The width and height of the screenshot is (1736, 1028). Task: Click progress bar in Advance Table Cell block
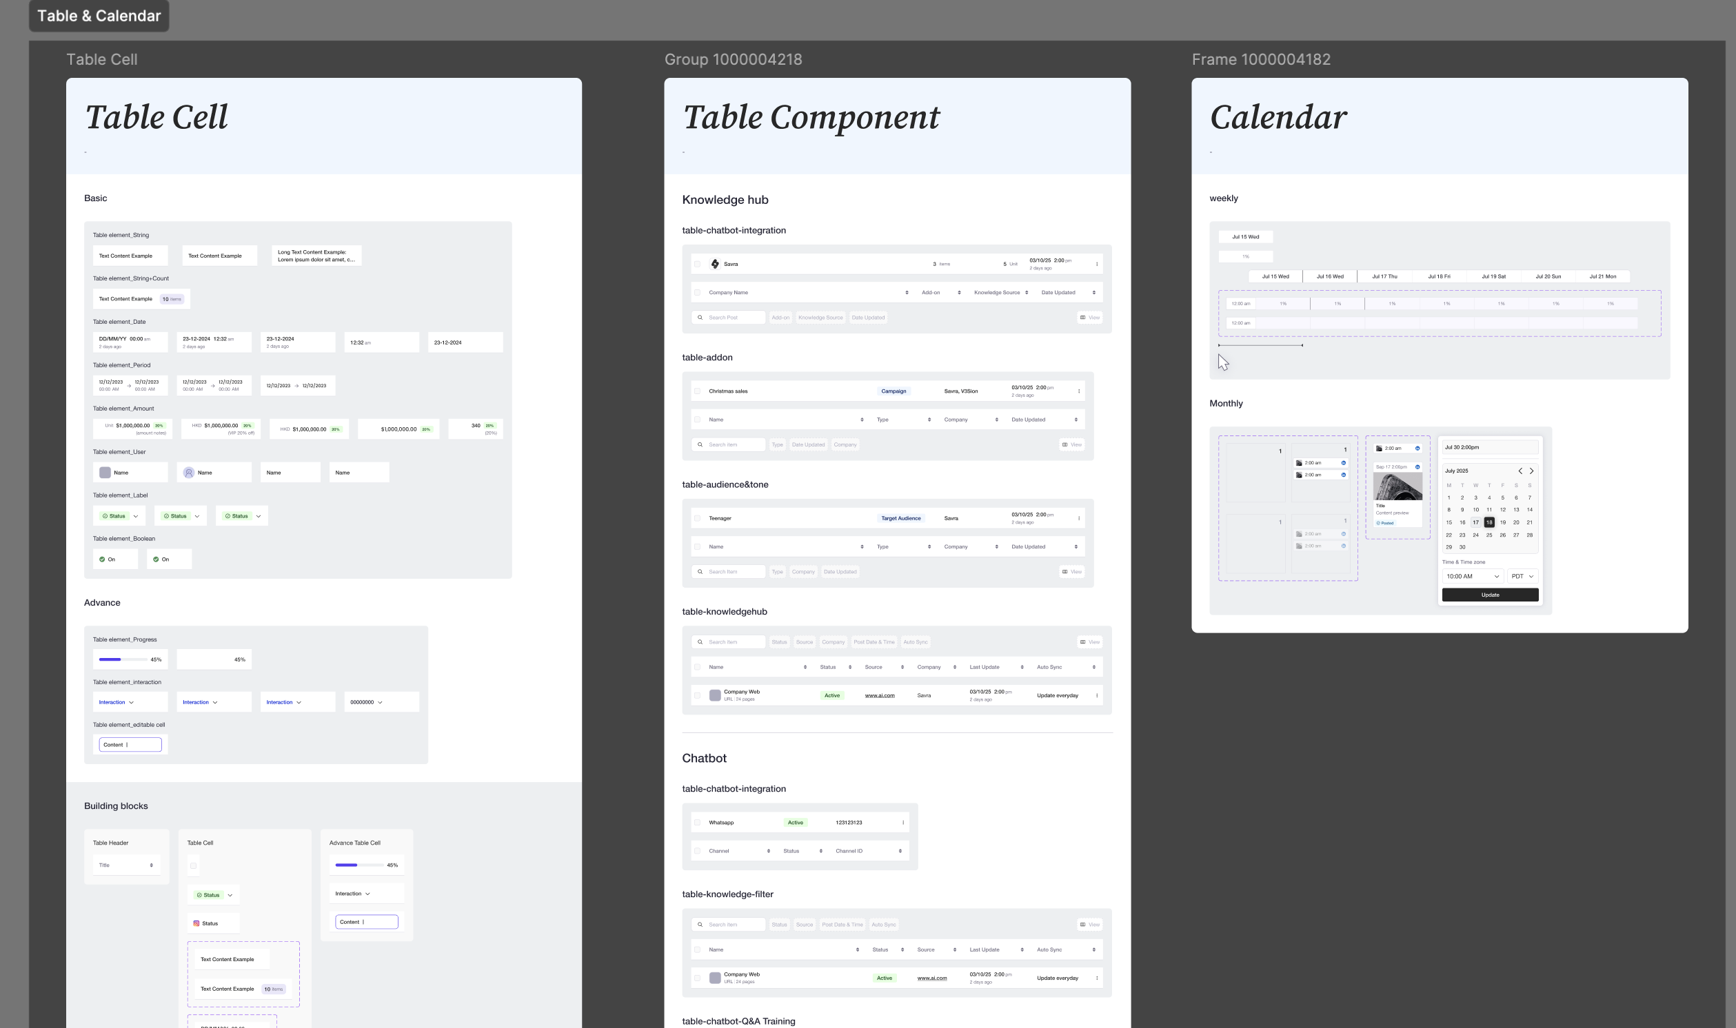359,865
